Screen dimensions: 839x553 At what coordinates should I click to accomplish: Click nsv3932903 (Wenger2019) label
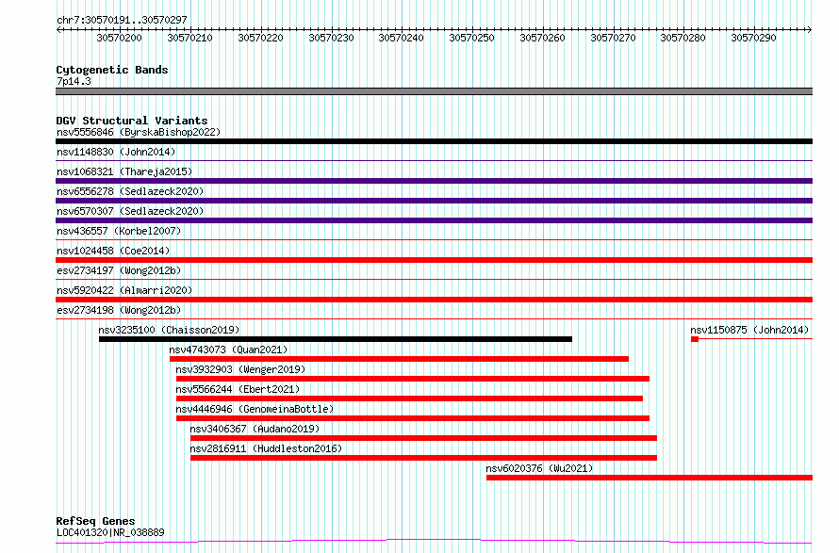(240, 369)
